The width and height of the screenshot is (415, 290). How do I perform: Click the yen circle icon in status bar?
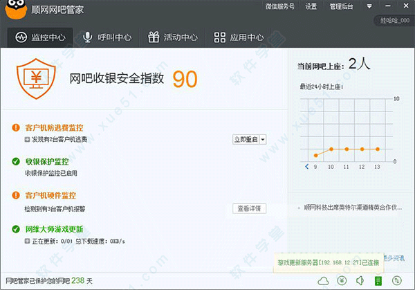pos(342,280)
